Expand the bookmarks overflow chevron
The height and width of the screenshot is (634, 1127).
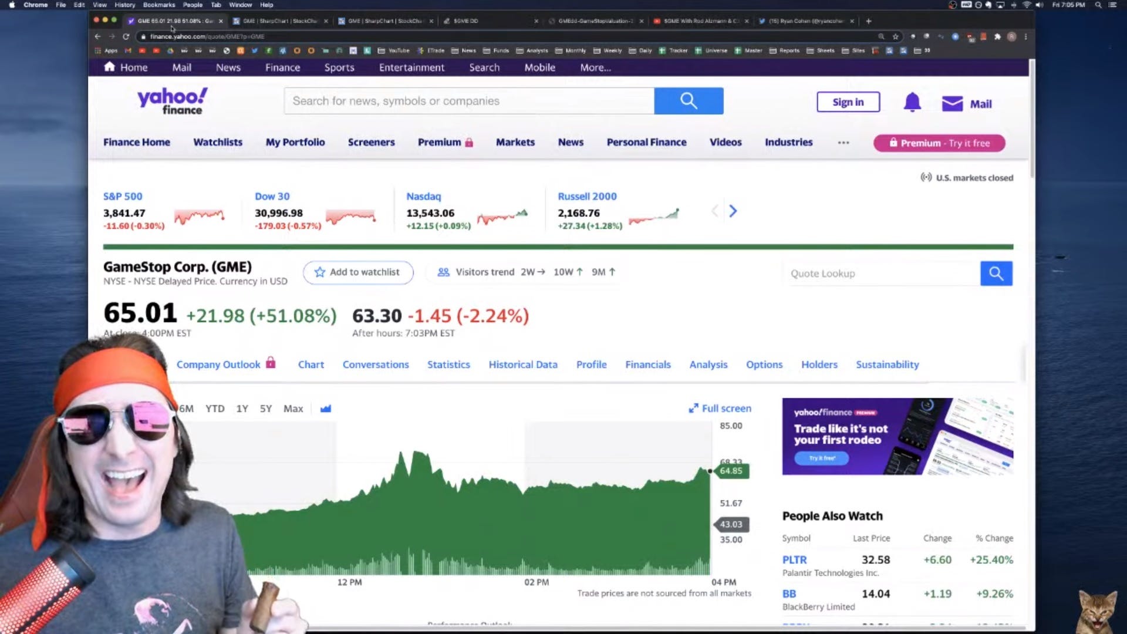pyautogui.click(x=927, y=50)
